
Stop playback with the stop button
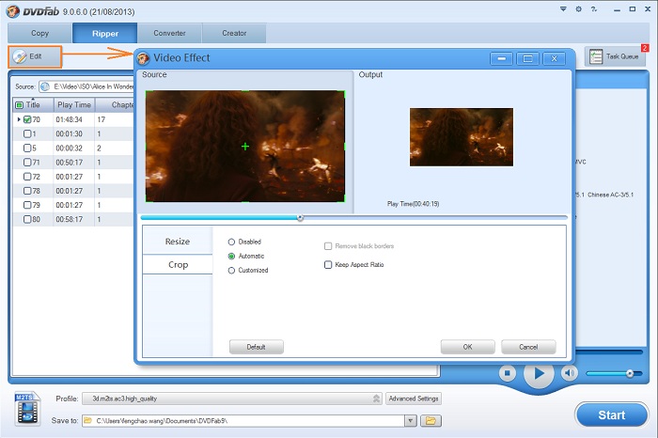point(507,372)
